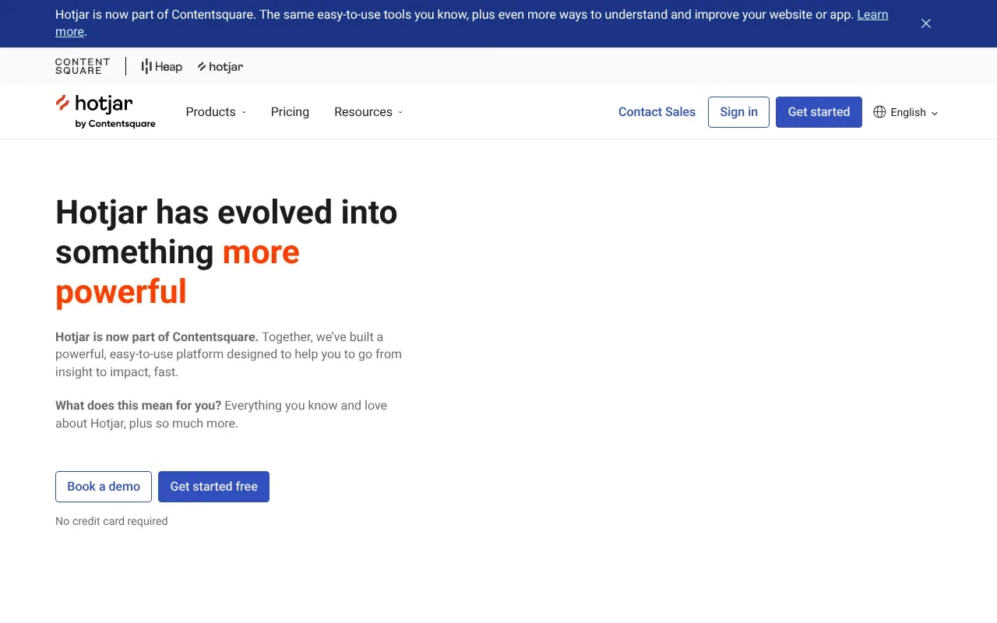Image resolution: width=997 pixels, height=623 pixels.
Task: Follow the Learn more banner link
Action: click(872, 15)
